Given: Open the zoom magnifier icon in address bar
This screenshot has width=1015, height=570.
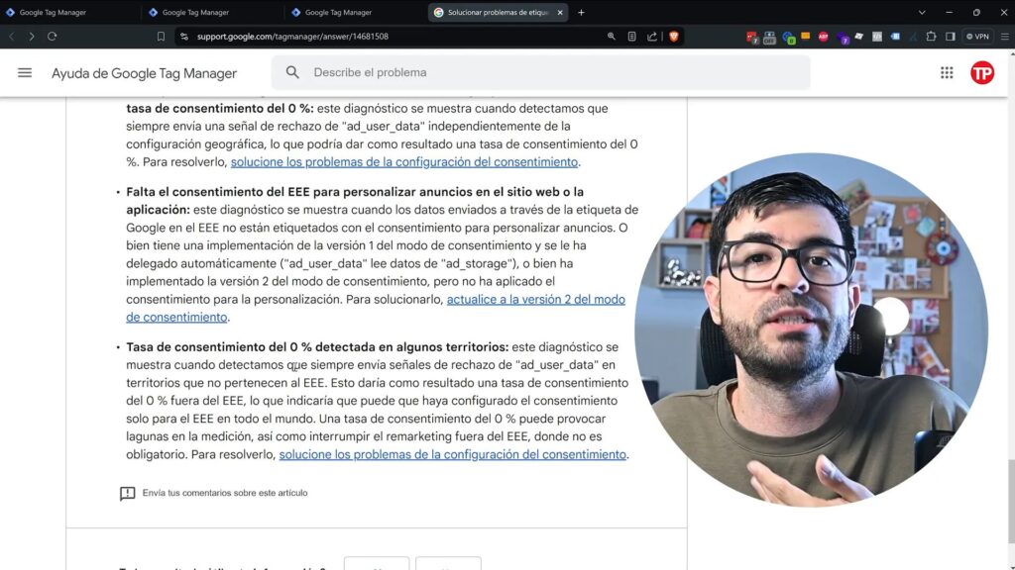Looking at the screenshot, I should 611,37.
